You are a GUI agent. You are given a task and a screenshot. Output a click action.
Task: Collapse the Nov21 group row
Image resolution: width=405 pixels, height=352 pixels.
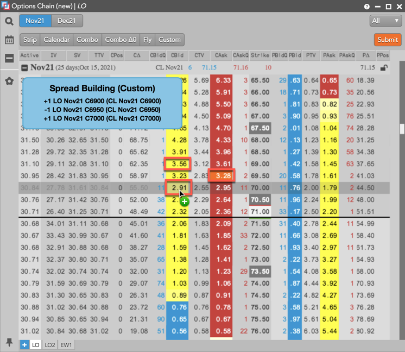(24, 68)
